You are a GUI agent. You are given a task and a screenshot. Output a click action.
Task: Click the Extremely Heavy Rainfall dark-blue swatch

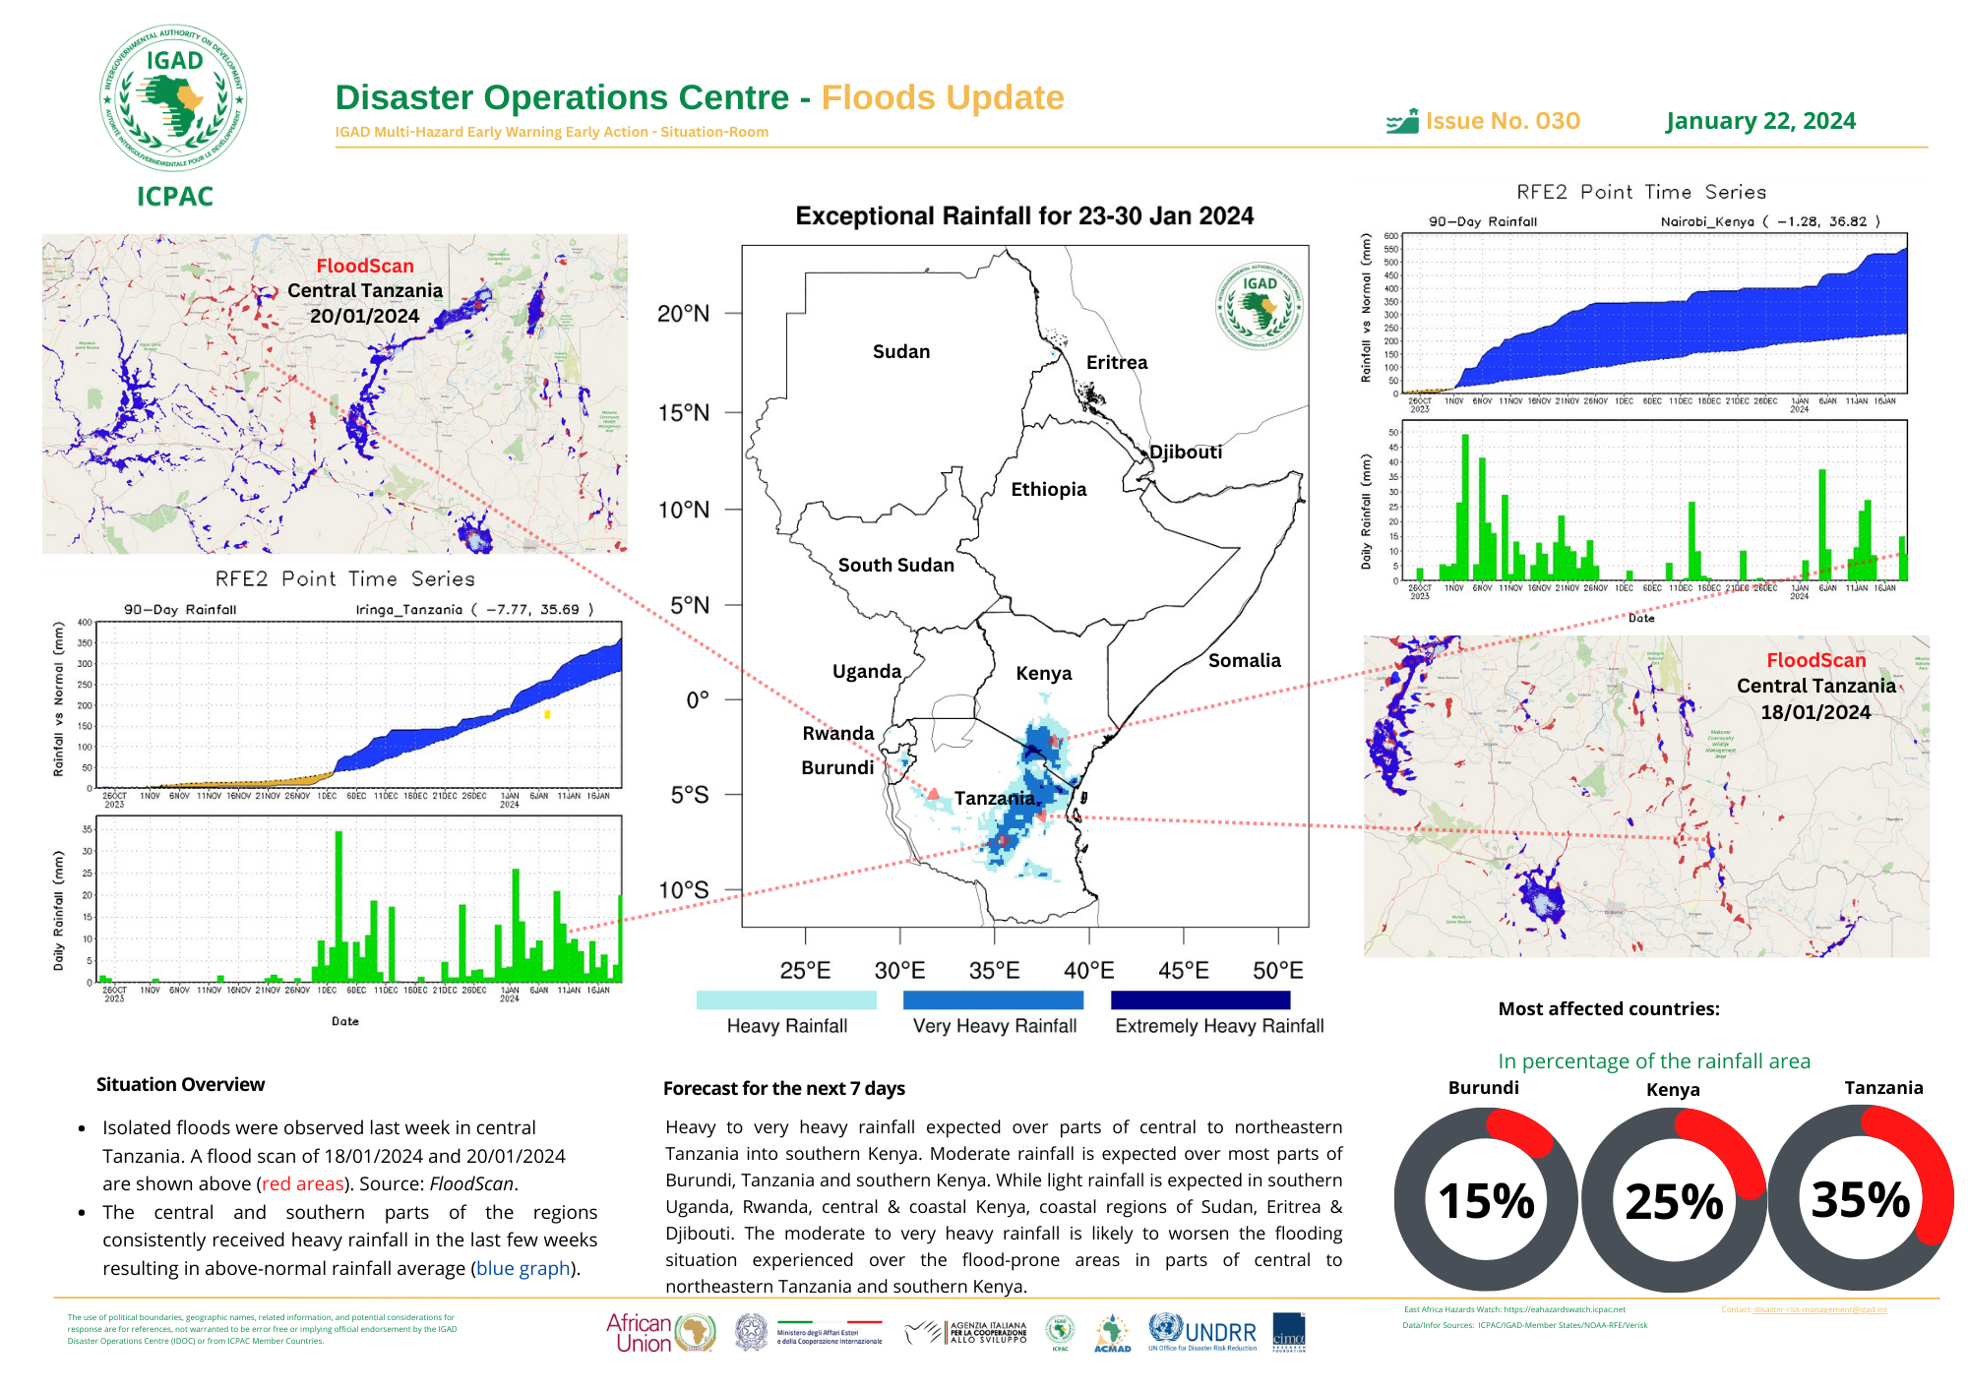1199,999
